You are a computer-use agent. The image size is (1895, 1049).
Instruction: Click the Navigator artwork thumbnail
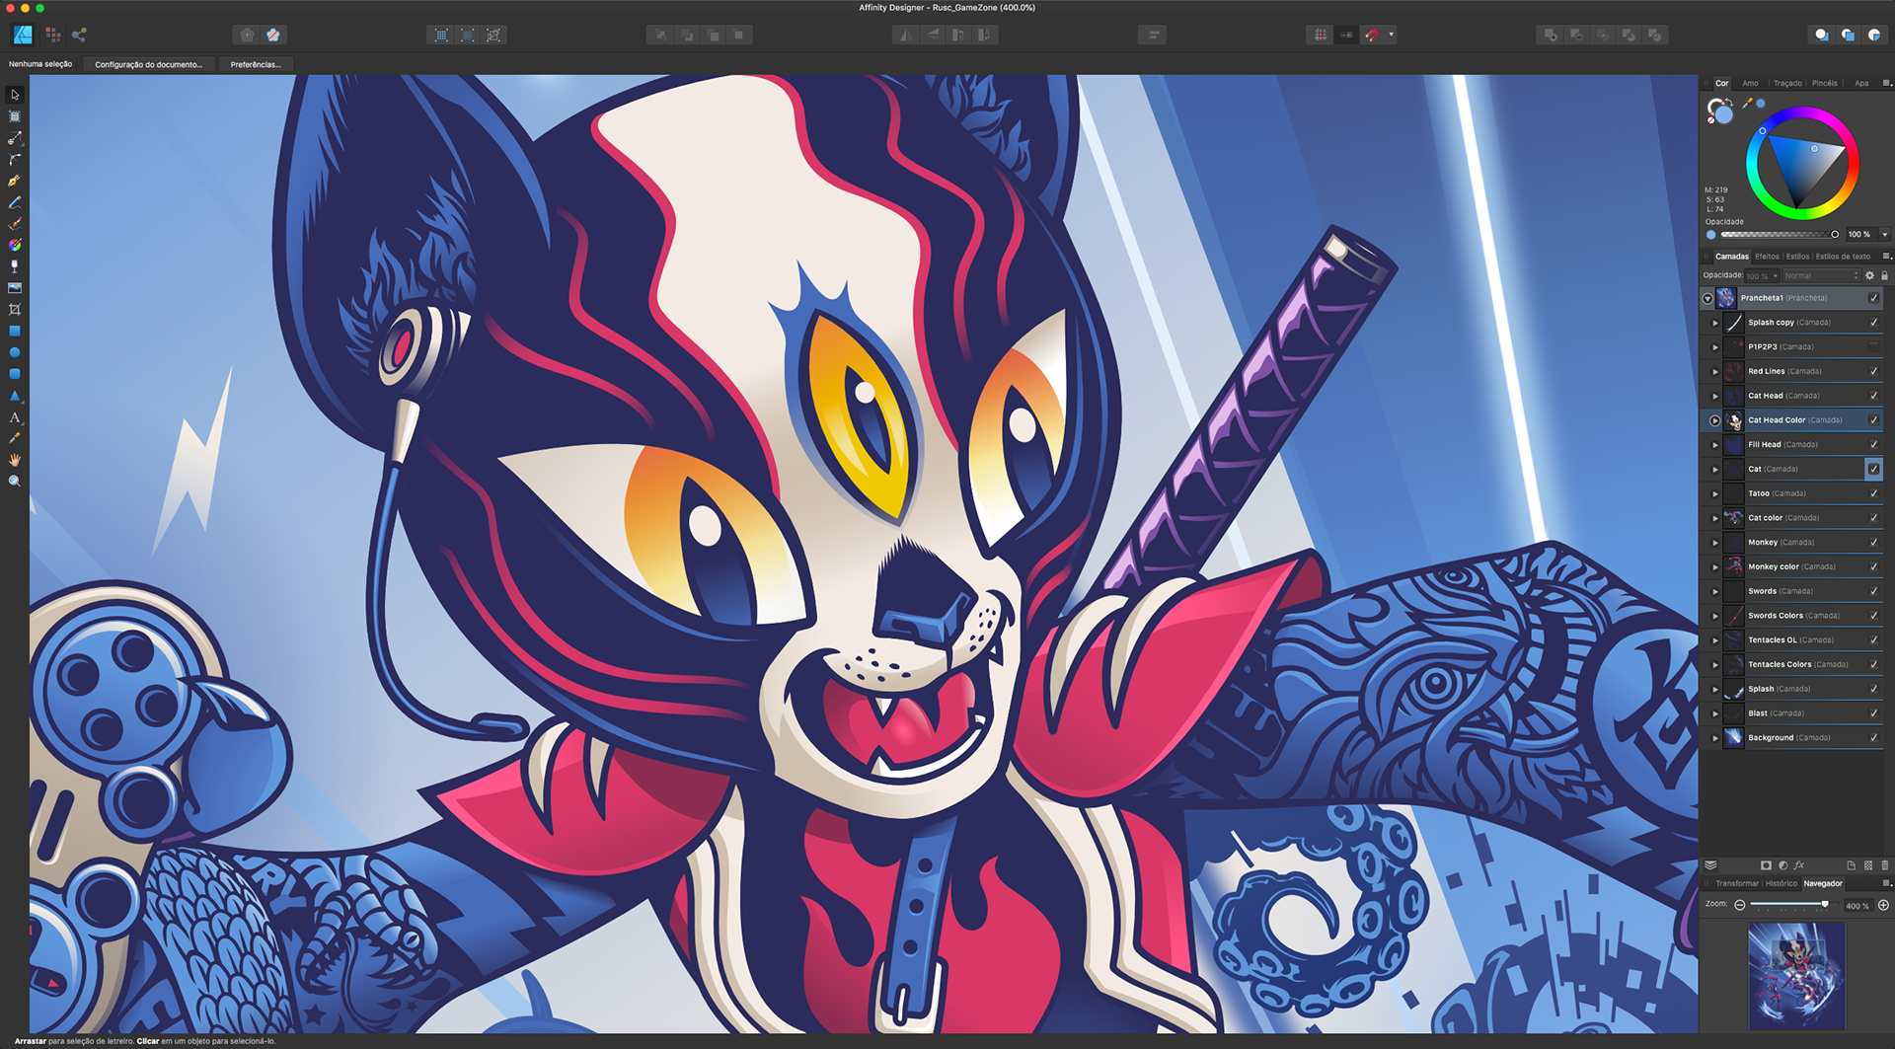(1796, 976)
